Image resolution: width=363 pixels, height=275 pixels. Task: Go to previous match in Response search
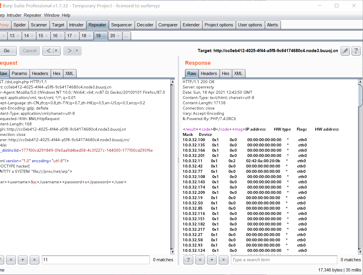[200, 259]
